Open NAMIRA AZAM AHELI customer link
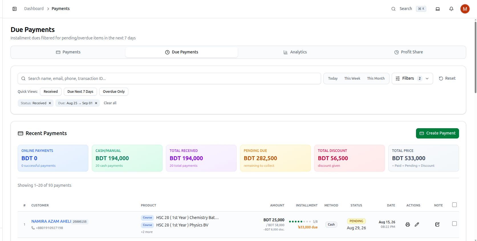This screenshot has height=241, width=477. click(51, 221)
